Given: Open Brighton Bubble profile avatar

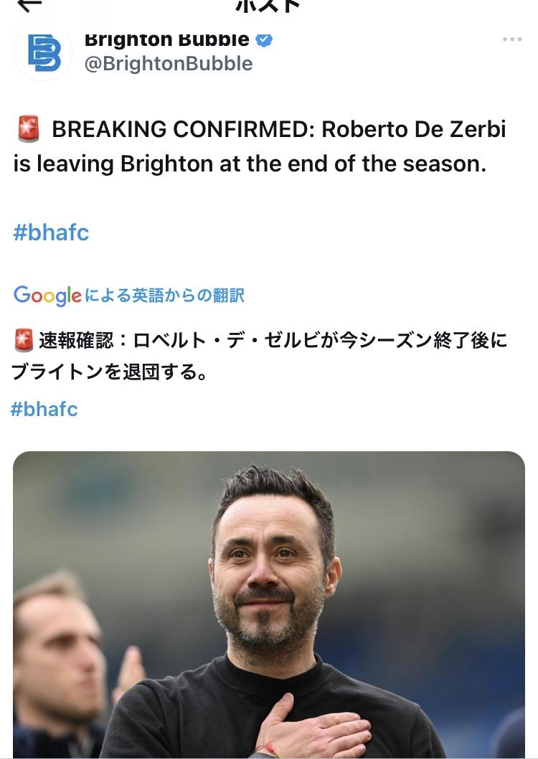Looking at the screenshot, I should pyautogui.click(x=42, y=53).
